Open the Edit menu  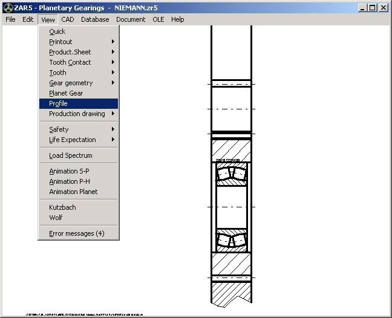tap(28, 19)
